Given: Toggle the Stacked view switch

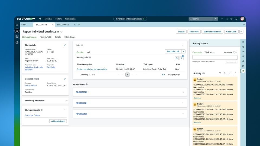Looking at the screenshot, I should coord(235,52).
